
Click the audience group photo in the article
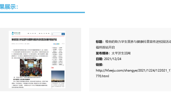(x=31, y=67)
